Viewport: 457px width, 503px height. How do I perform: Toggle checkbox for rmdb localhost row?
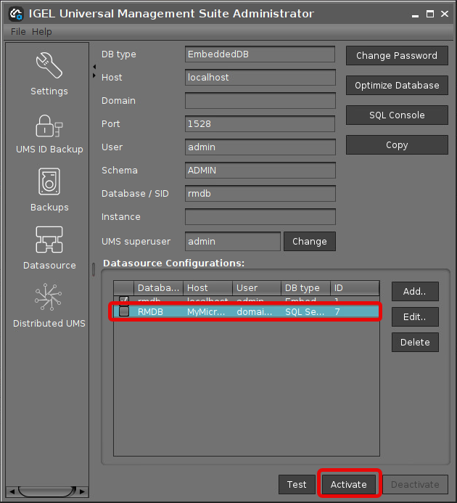pos(124,299)
